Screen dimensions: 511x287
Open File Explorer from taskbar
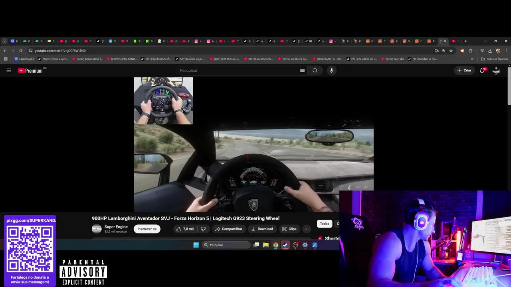point(265,245)
